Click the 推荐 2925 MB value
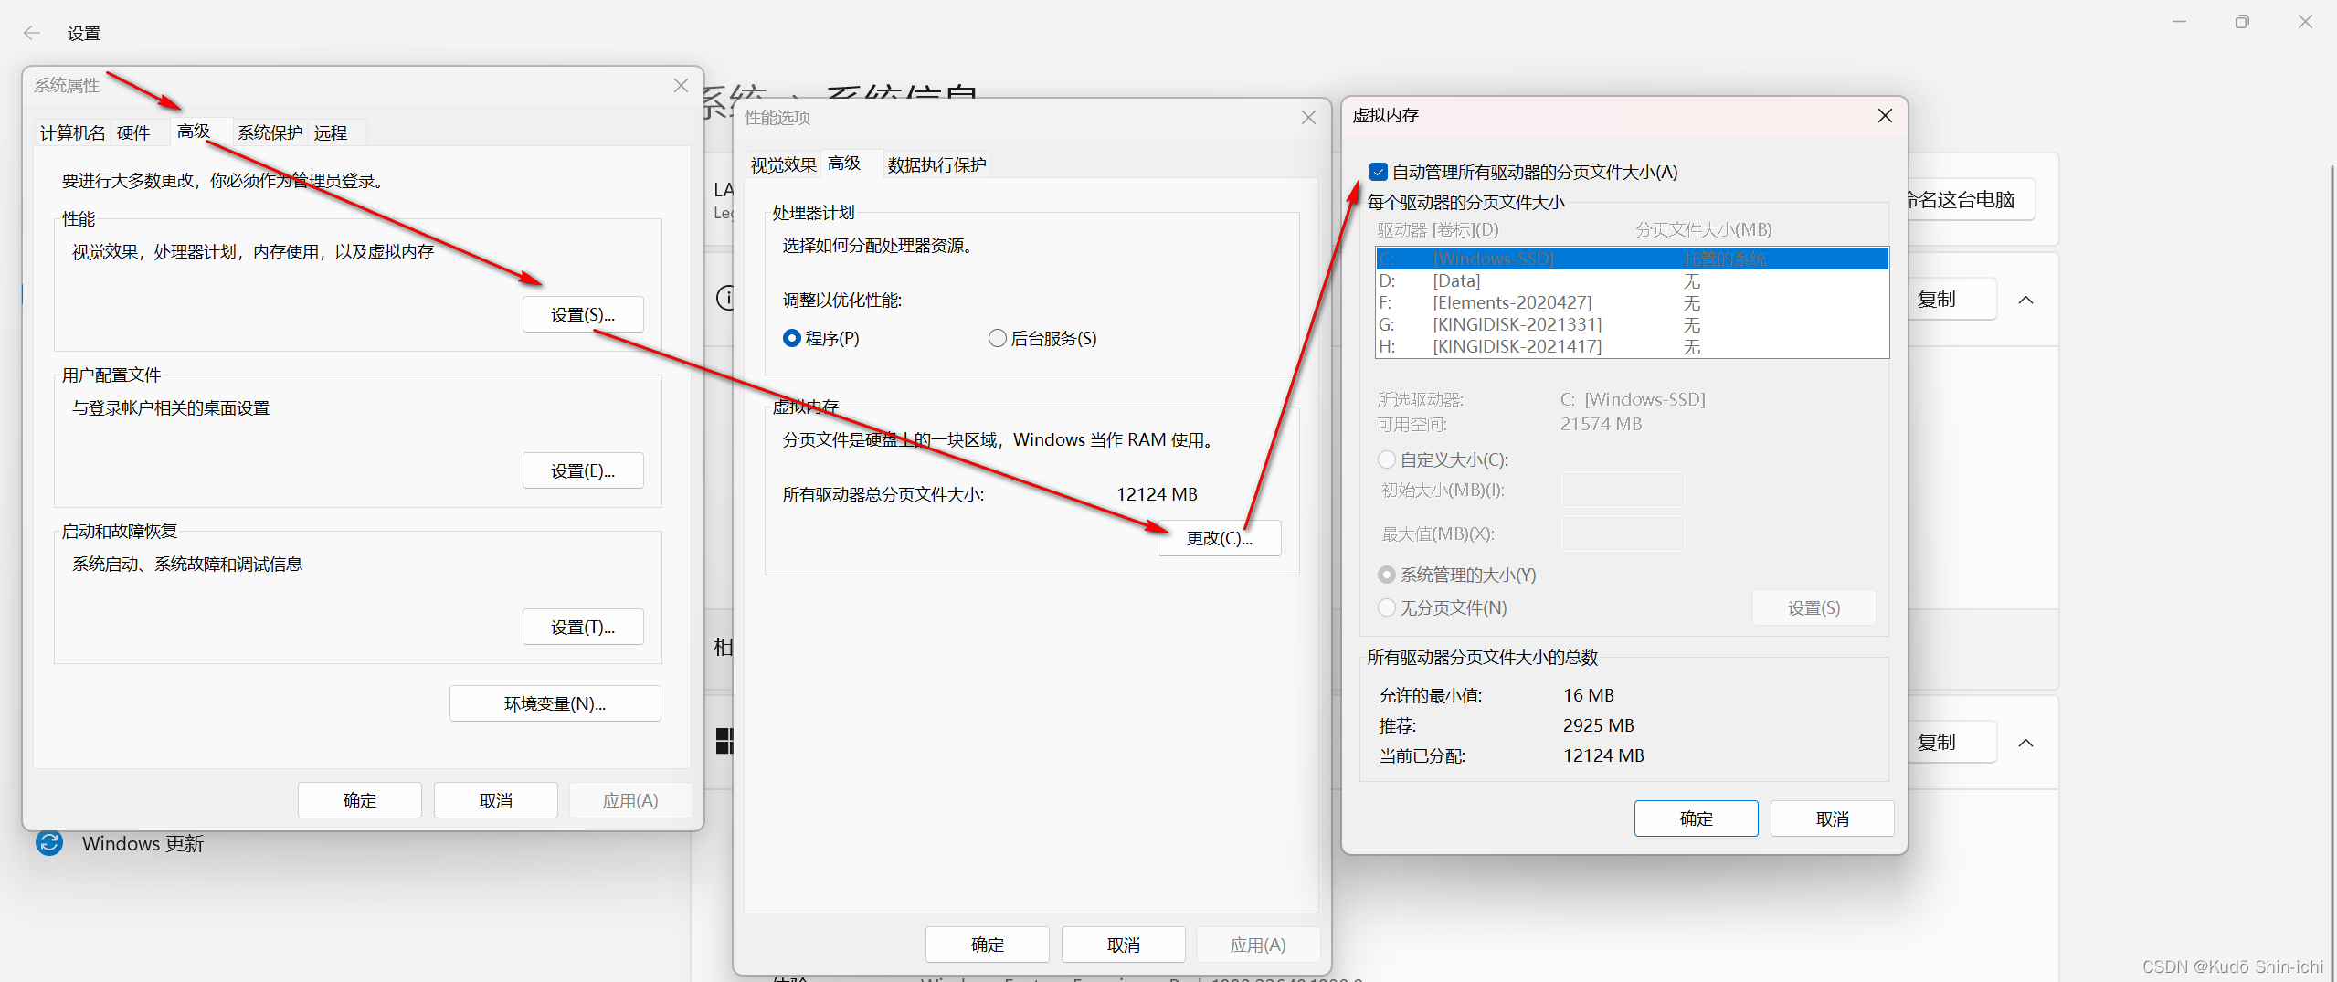Viewport: 2337px width, 982px height. 1598,725
